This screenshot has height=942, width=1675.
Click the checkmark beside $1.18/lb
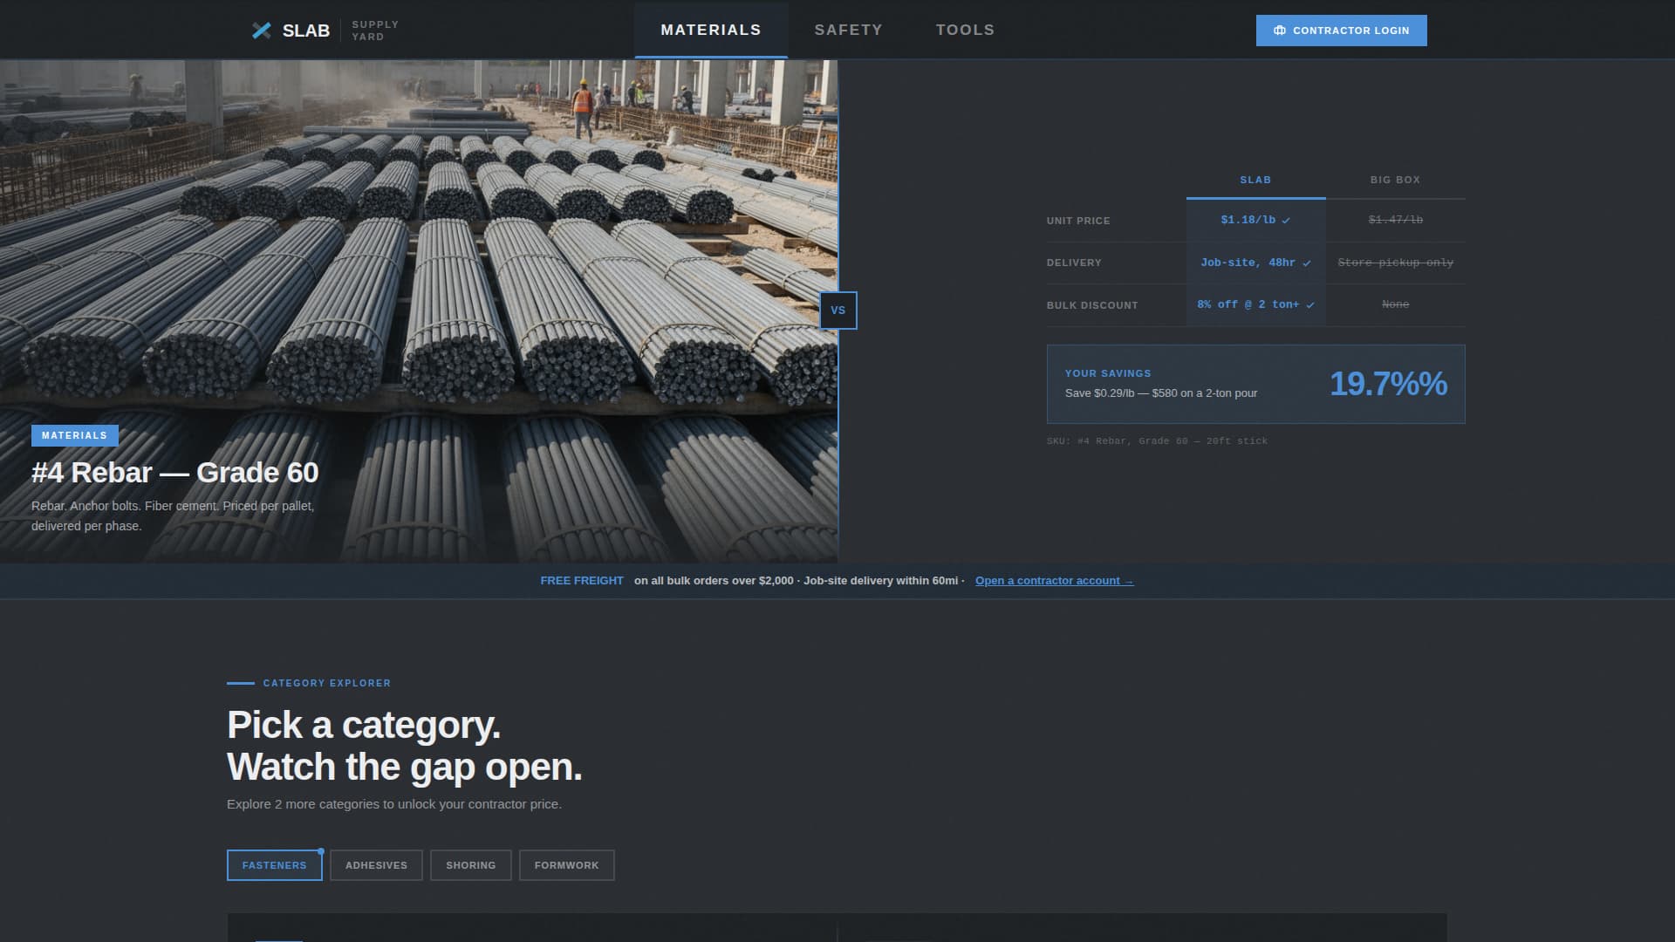pos(1286,221)
